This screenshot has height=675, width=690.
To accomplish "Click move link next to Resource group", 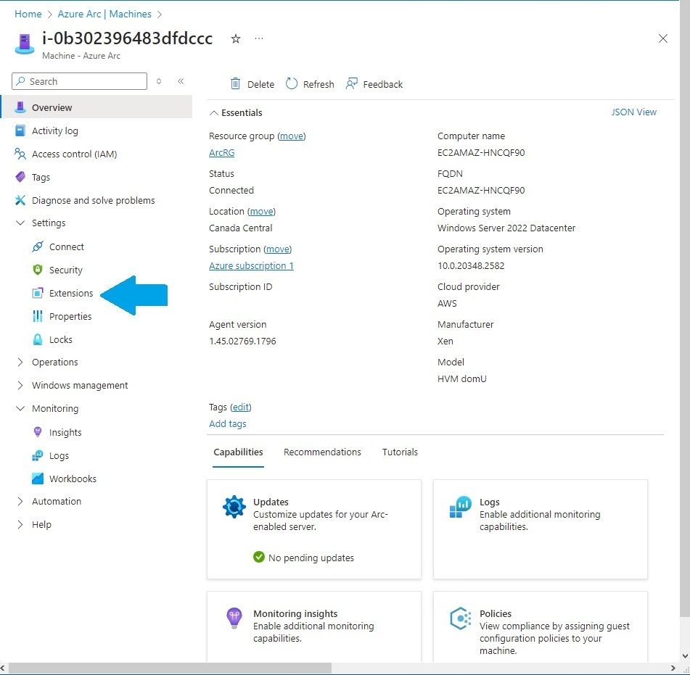I will point(292,136).
